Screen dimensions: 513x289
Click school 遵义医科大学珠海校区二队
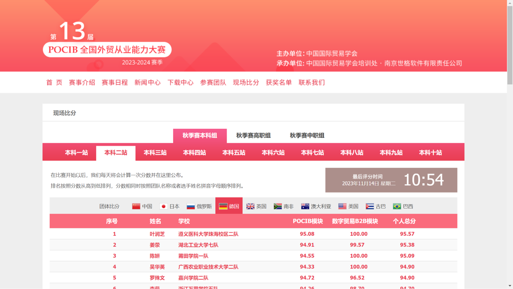click(x=208, y=234)
